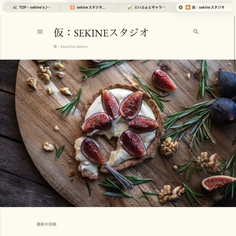The image size is (236, 236).
Task: Select the 仮：sekineスタジオ tab label
Action: 208,7
